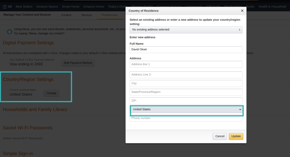Viewport: 290px width, 157px height.
Task: Click the State/Province/Region field
Action: (186, 92)
